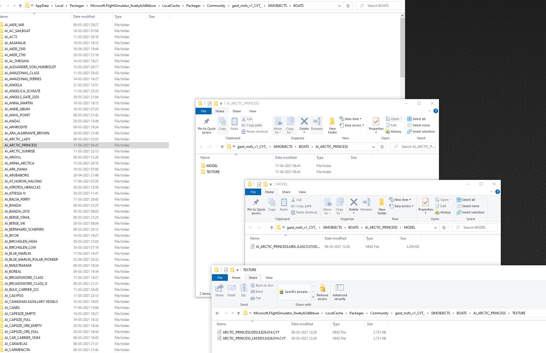Click Properties icon in AI_ARCTIC_PRINCESS window
Image resolution: width=546 pixels, height=353 pixels.
coord(376,121)
